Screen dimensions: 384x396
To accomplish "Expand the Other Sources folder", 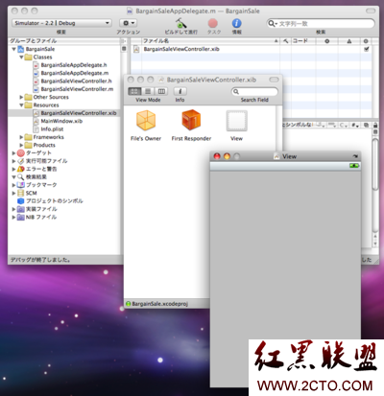I will pyautogui.click(x=21, y=97).
